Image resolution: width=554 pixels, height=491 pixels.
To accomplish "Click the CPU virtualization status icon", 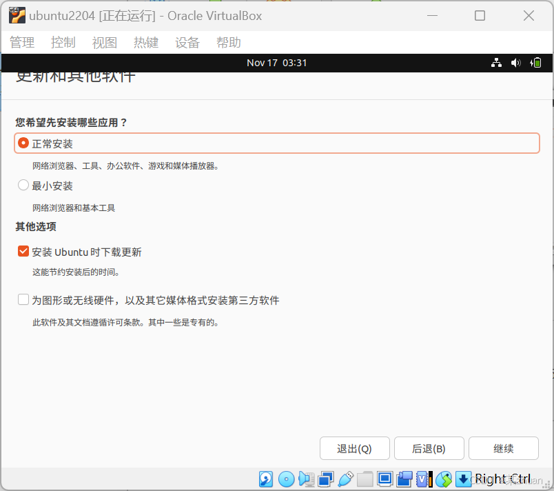I will (x=424, y=479).
